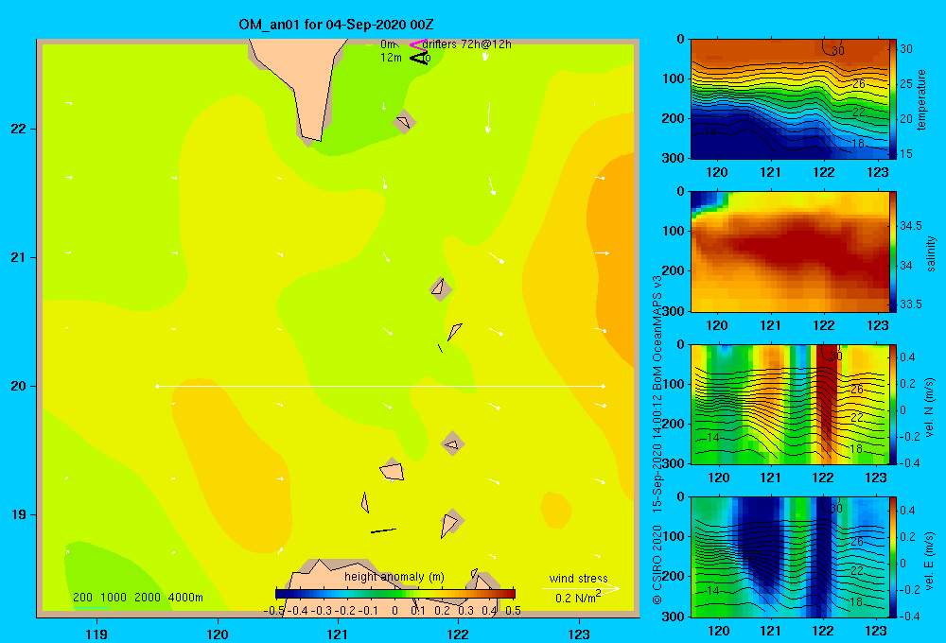
Task: Click the "drifters 72h@12h" legend text
Action: (466, 44)
